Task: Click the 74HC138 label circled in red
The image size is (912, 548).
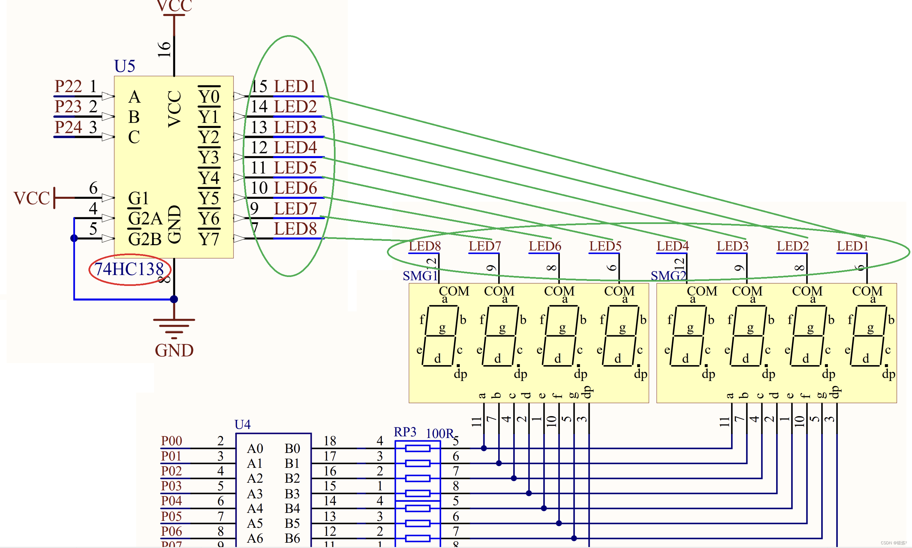Action: (x=129, y=269)
